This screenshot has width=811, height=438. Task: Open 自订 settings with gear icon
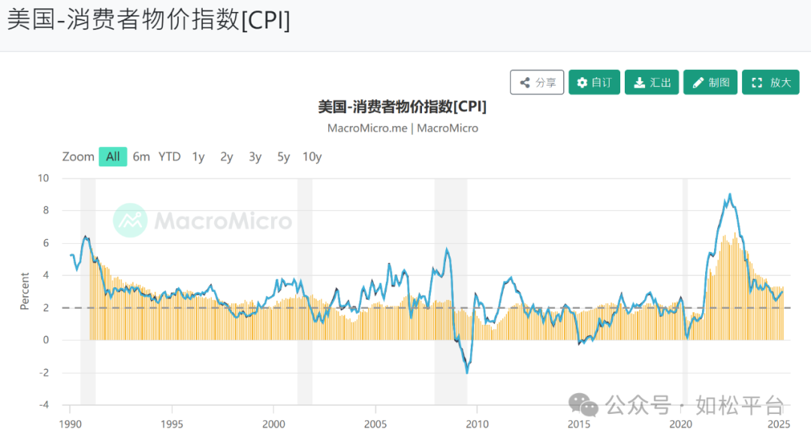(594, 82)
